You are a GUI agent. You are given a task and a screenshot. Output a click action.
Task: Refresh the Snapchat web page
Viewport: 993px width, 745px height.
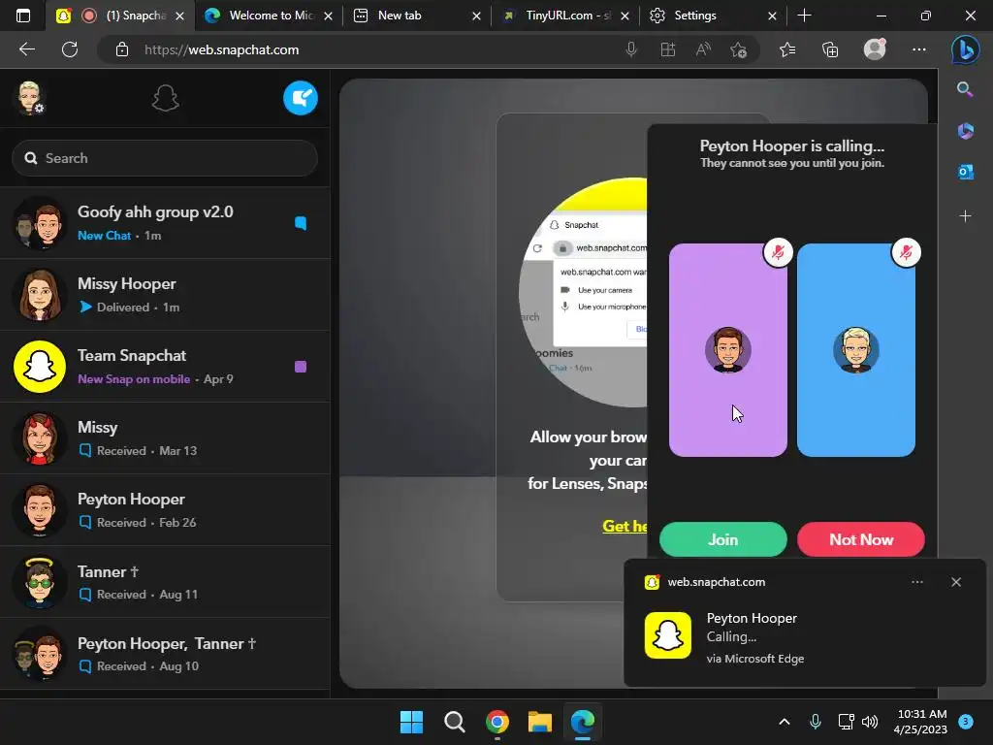70,49
